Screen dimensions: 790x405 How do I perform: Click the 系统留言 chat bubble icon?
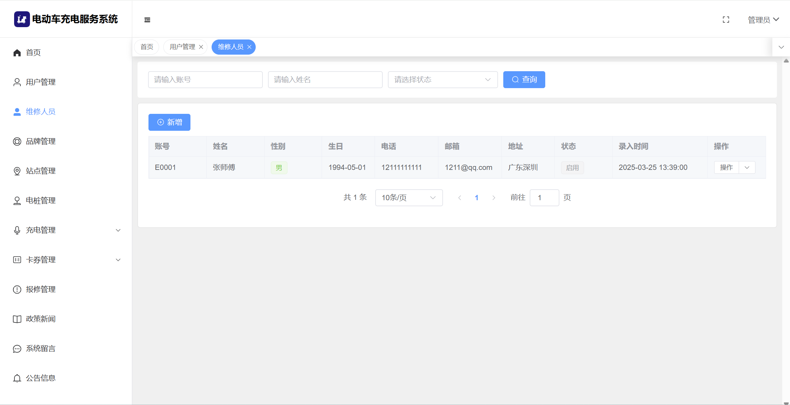(x=17, y=349)
